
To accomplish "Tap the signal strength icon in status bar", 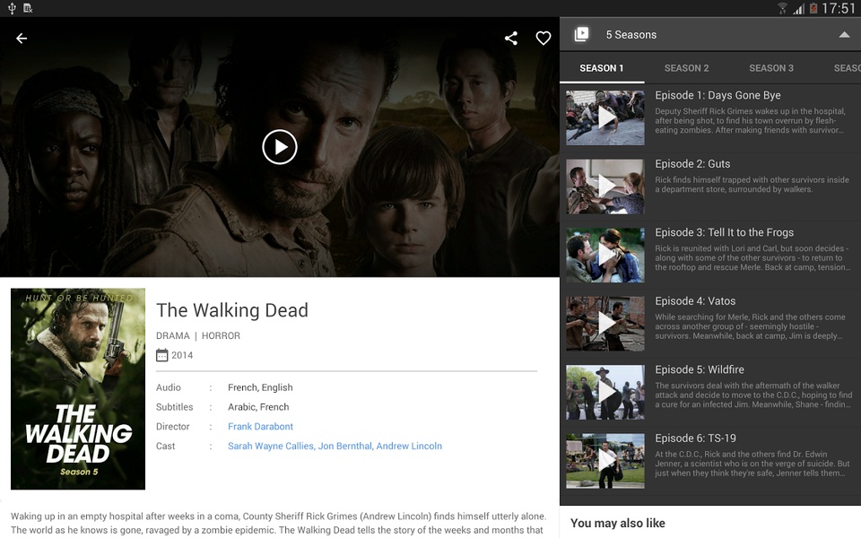I will (799, 9).
